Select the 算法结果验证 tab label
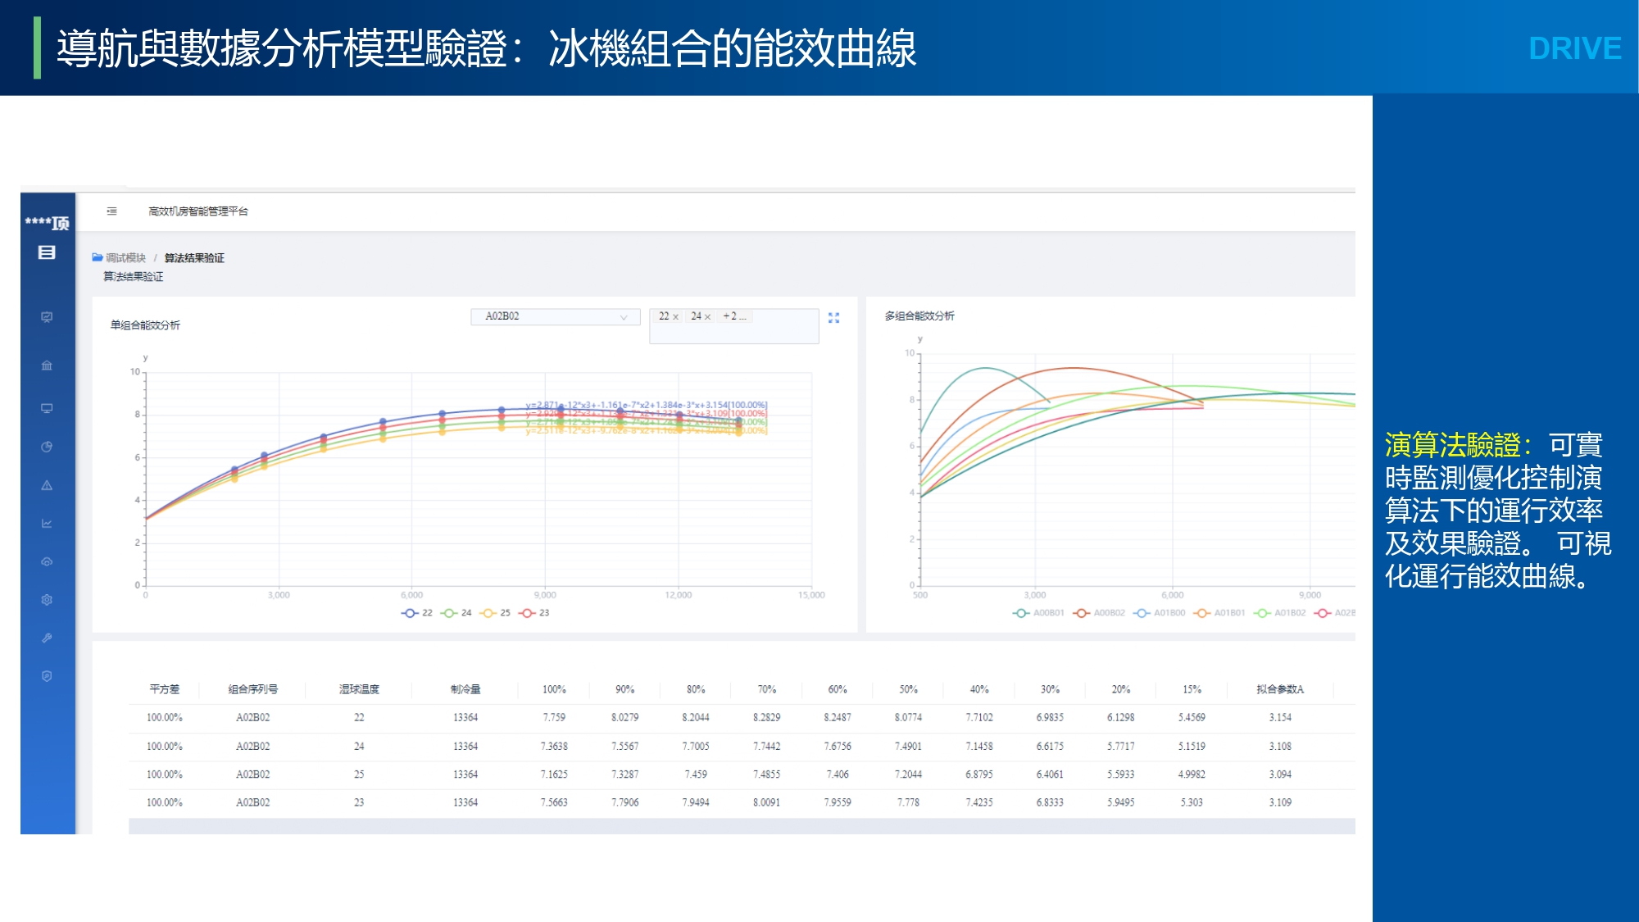Viewport: 1639px width, 922px height. [x=134, y=277]
